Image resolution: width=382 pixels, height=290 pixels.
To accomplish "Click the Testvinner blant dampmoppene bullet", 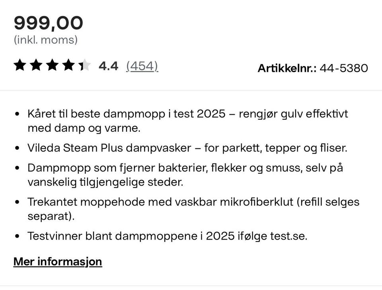I will pyautogui.click(x=168, y=236).
